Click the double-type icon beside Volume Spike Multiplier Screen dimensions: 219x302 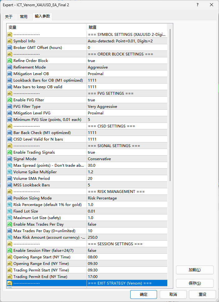[10, 172]
